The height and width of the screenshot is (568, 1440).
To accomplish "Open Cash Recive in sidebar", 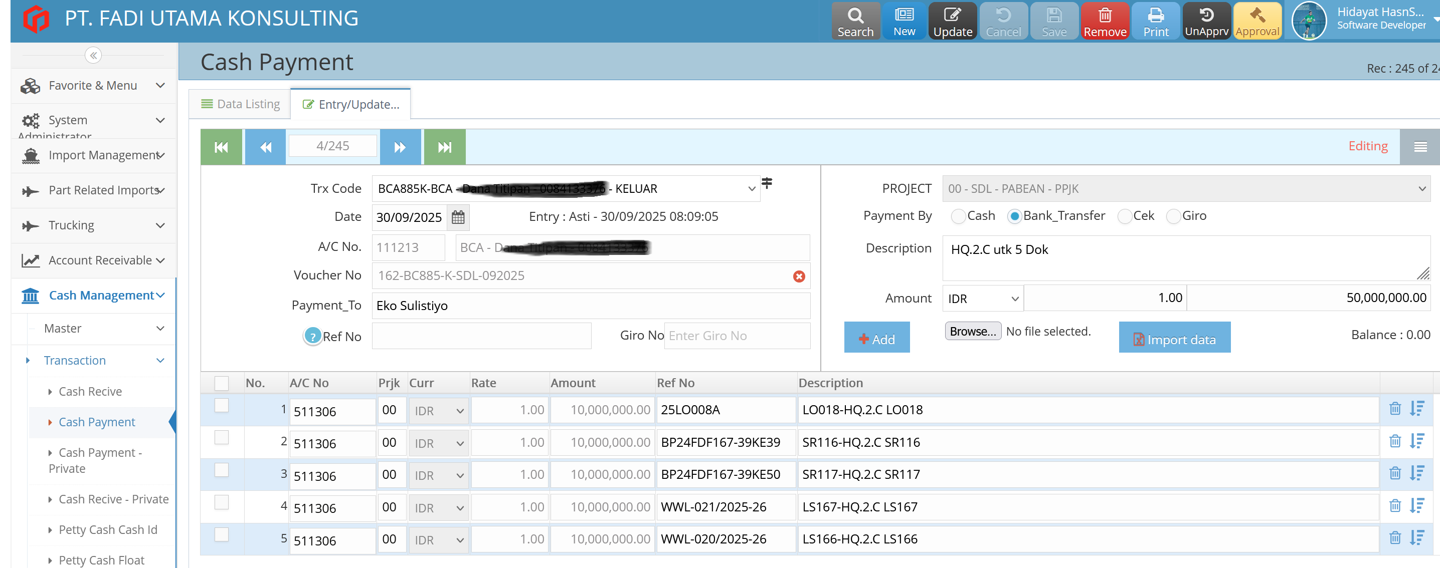I will (x=90, y=392).
